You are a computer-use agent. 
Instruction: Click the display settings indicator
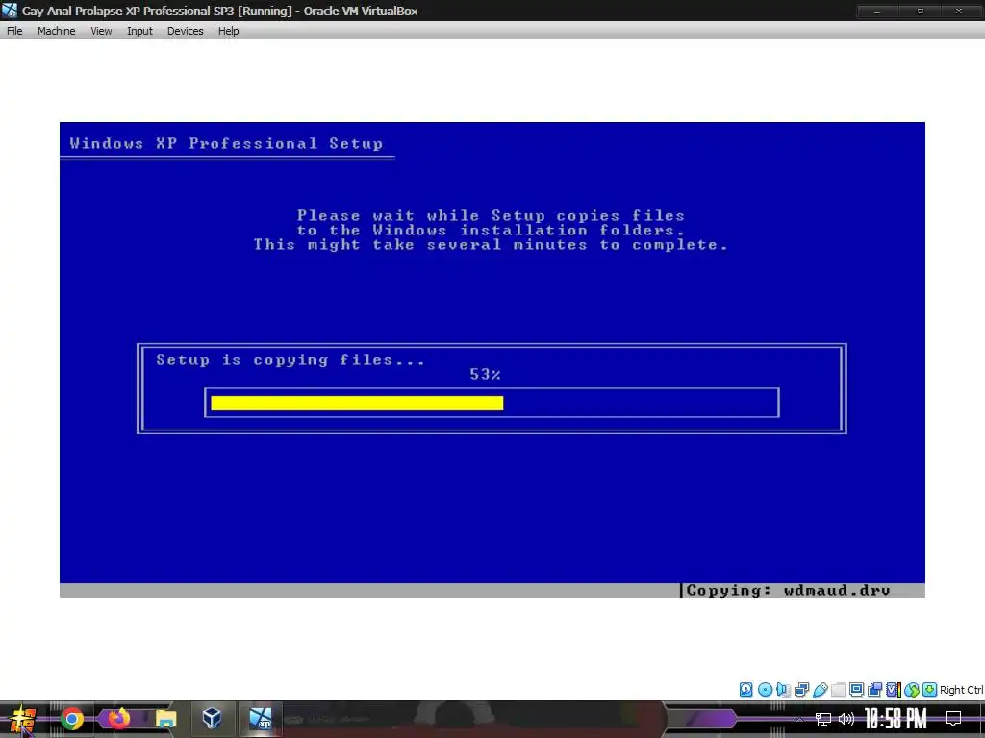(x=856, y=690)
